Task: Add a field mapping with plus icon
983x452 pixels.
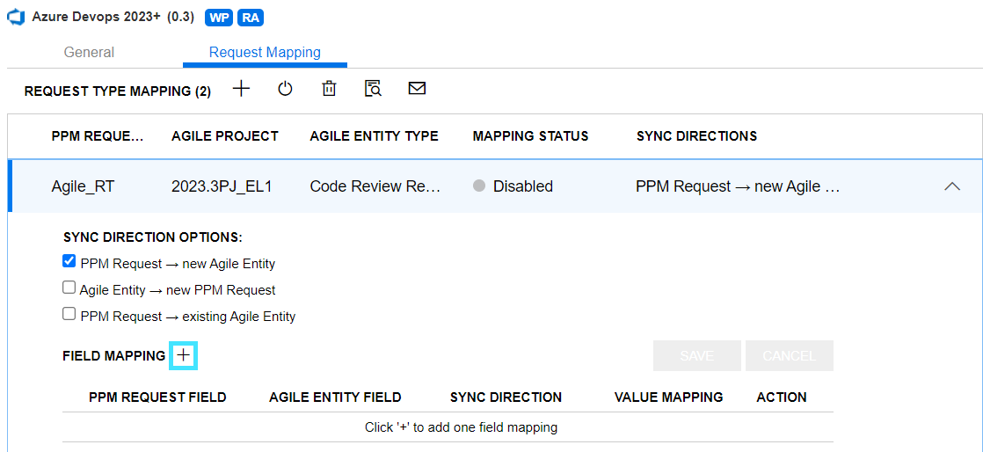Action: (183, 355)
